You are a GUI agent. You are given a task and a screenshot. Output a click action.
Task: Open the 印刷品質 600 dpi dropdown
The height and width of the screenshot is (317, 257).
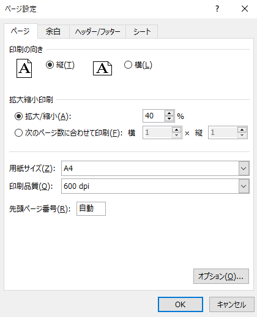coord(244,186)
